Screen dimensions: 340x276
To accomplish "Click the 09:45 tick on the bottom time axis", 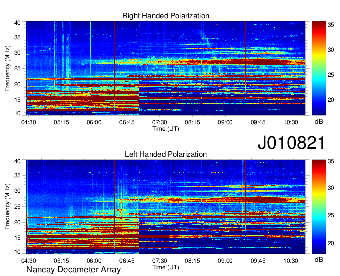I will (x=258, y=261).
